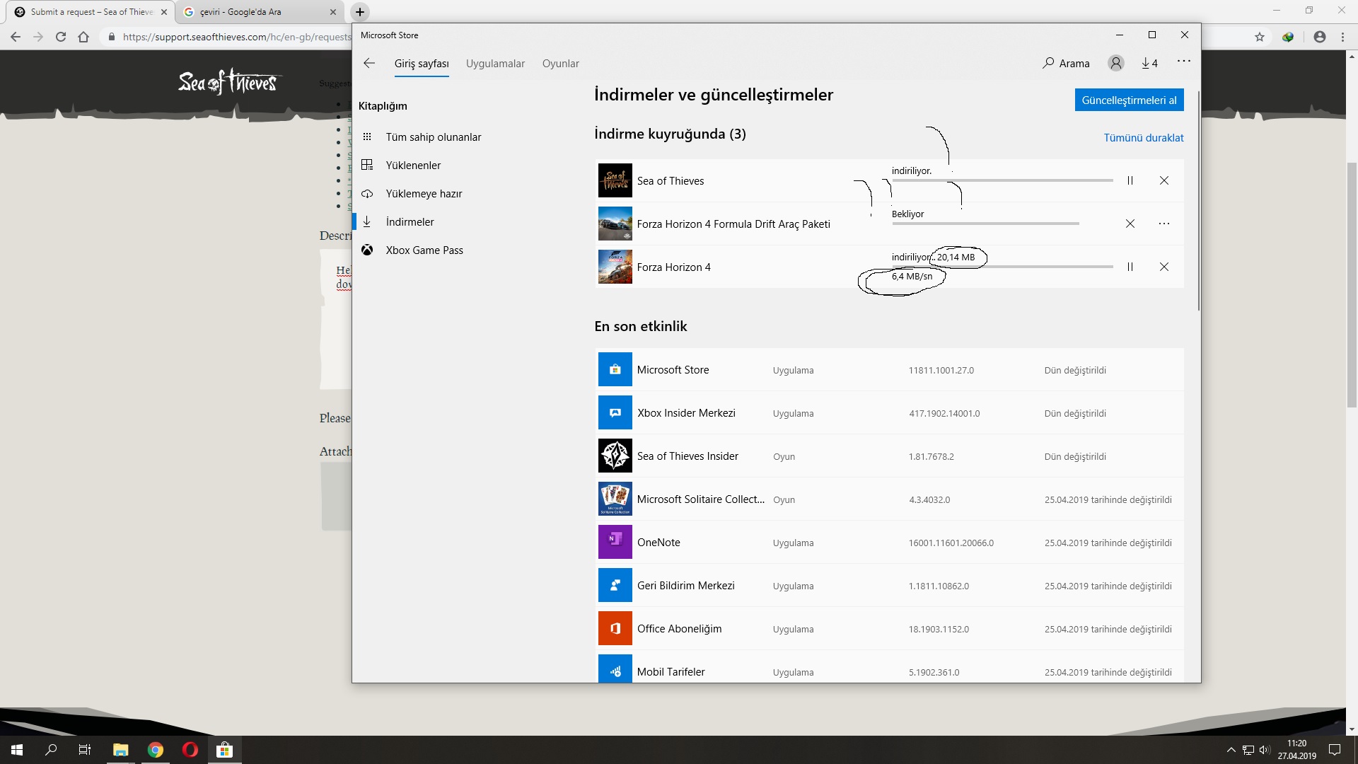Open Forza Horizon 4 Formula Drift Araç Paketi title
1358x764 pixels.
733,224
